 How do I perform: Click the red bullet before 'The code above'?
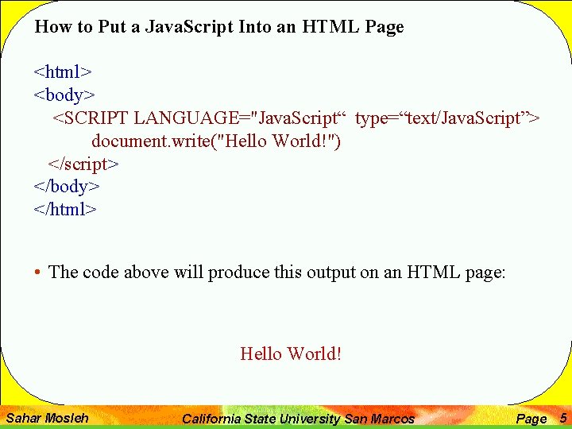tap(37, 272)
